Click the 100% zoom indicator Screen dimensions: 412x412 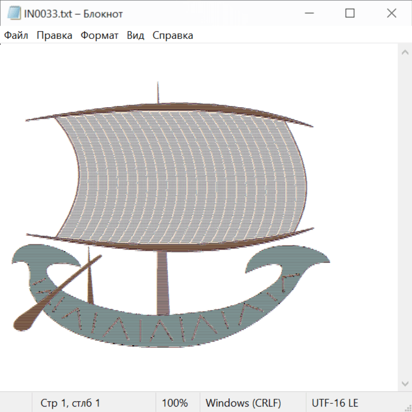(175, 403)
